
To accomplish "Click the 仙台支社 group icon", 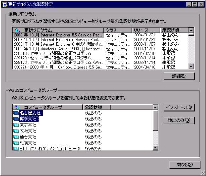I will (x=16, y=137).
